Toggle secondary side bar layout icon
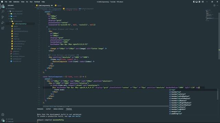The width and height of the screenshot is (220, 123). [x=199, y=2]
